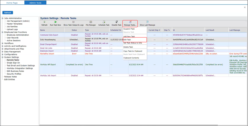This screenshot has width=248, height=126.
Task: Close the Admin Tools panel with X
Action: point(245,7)
